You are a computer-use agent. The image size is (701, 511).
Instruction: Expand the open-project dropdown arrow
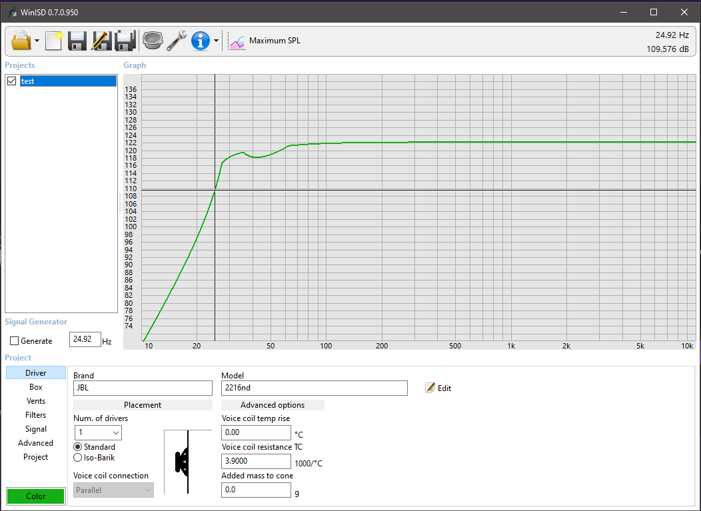pos(37,41)
